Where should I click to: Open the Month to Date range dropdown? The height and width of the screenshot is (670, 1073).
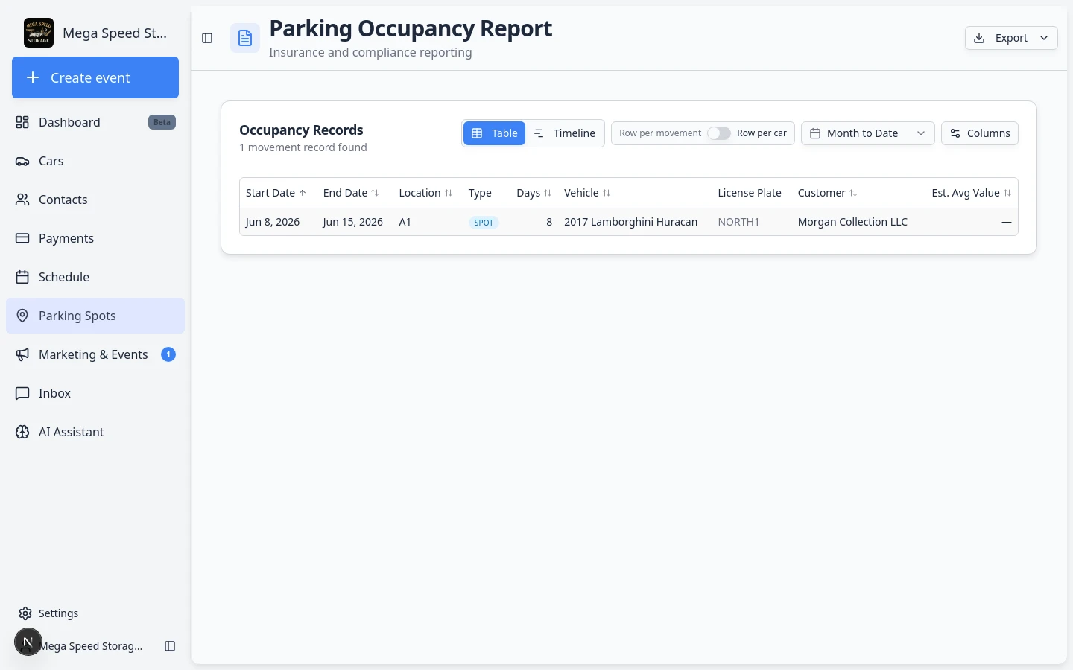(x=868, y=133)
